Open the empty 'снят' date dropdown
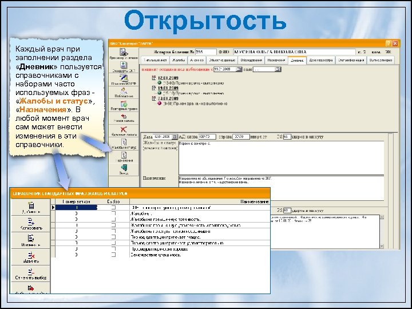 pos(278,69)
